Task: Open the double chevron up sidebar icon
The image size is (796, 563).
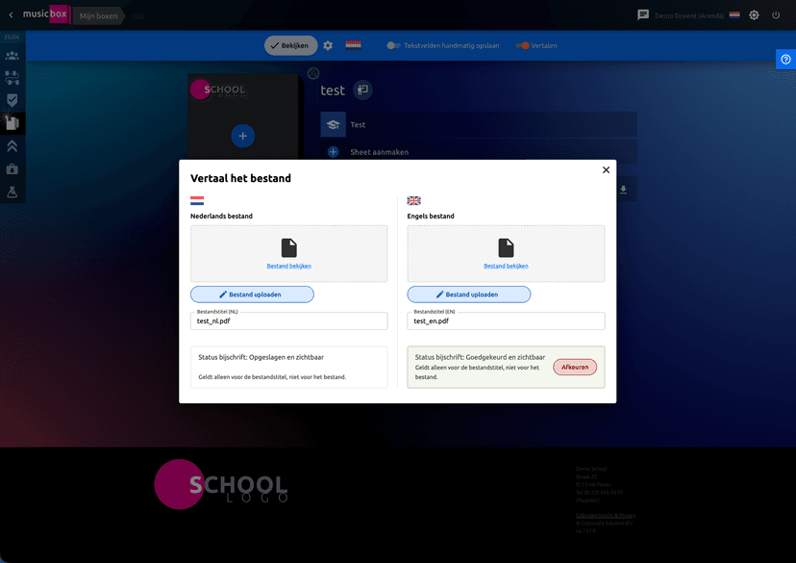Action: click(x=12, y=146)
